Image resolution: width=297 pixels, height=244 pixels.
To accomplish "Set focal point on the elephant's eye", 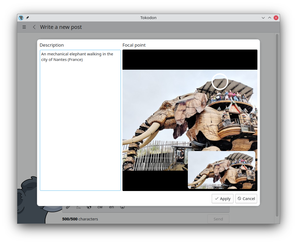I will (x=167, y=106).
